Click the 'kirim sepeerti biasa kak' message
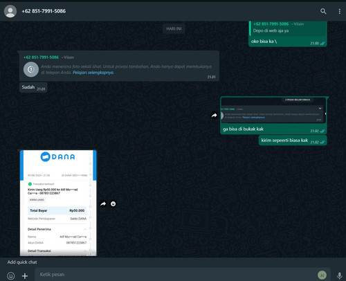 293,140
